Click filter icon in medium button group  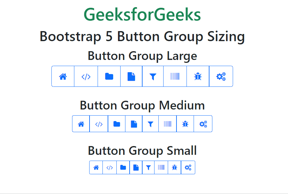[x=150, y=124]
